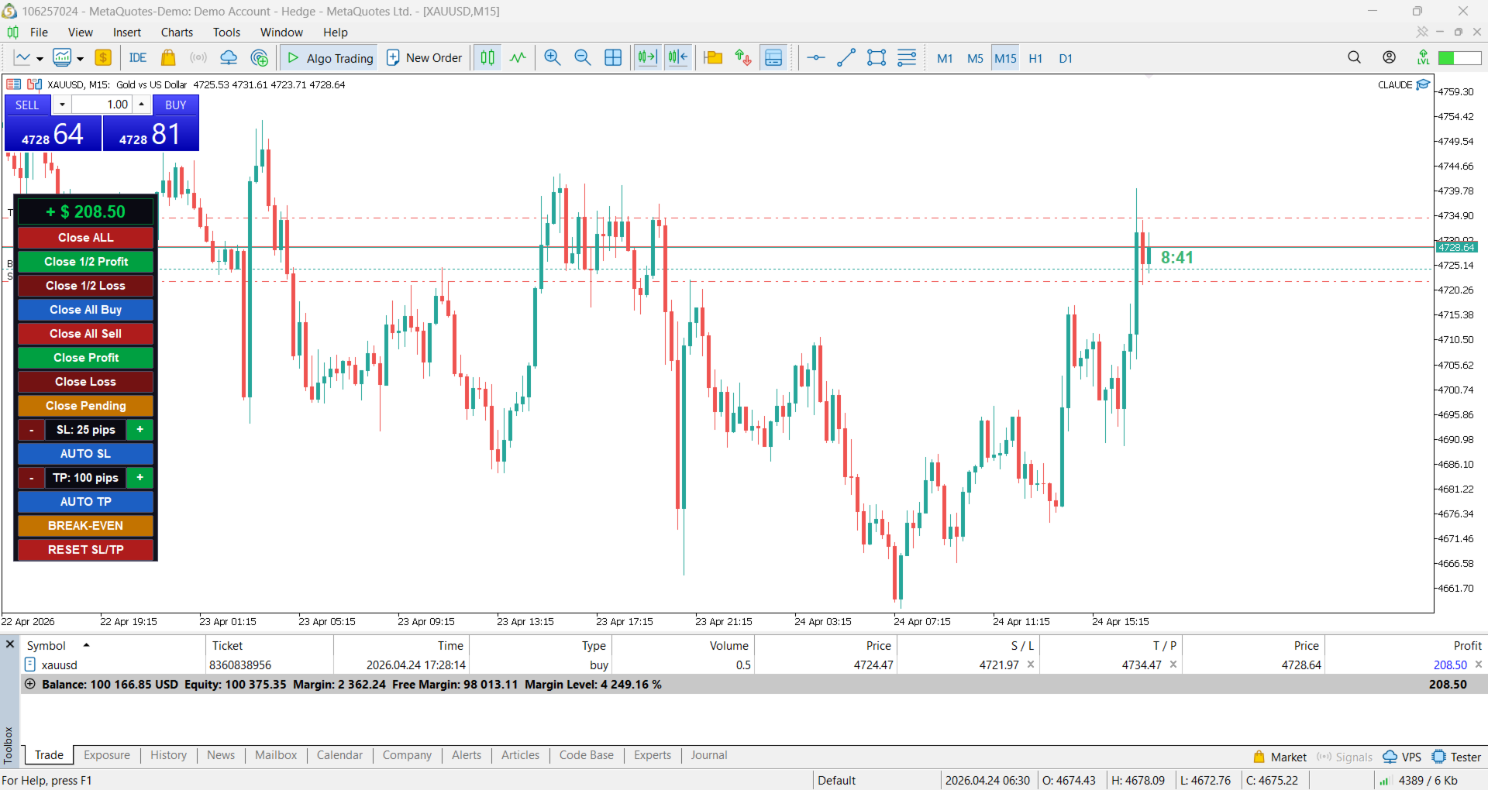Remove the take profit 4734.47 with its x
Viewport: 1488px width, 790px height.
coord(1173,665)
